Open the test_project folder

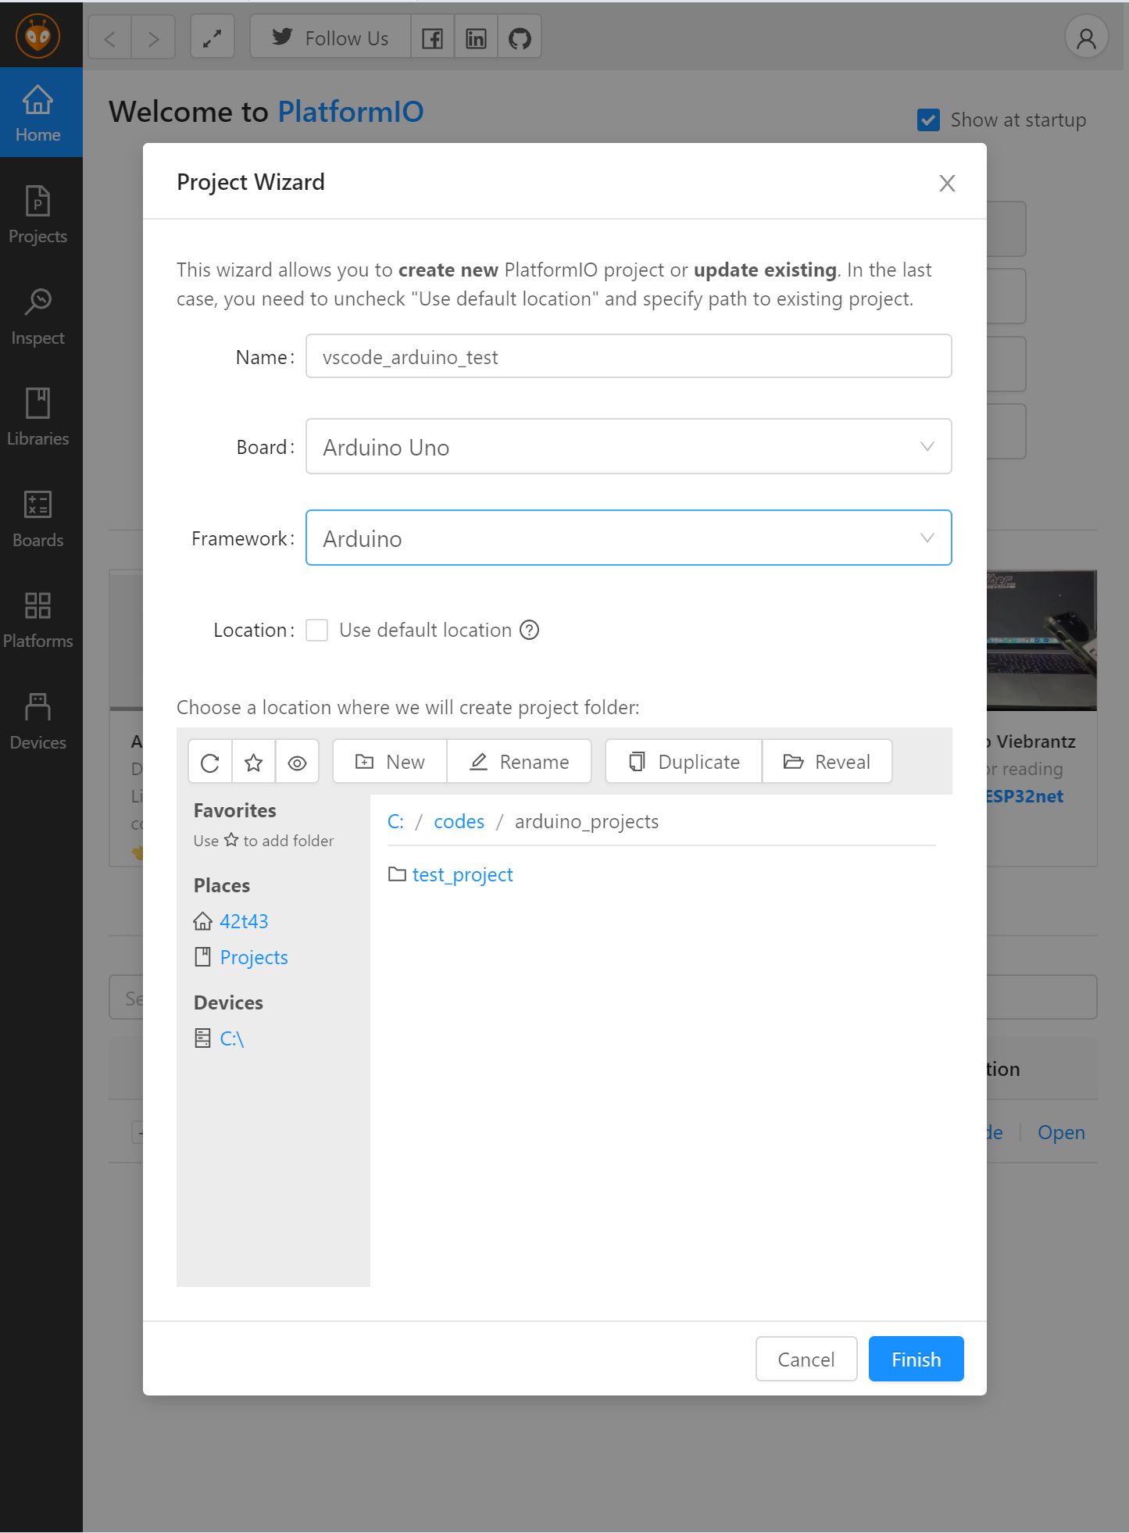(x=463, y=874)
